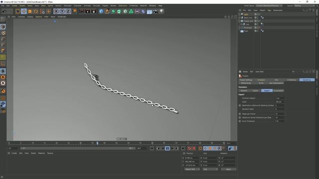Pause timeline playback
The width and height of the screenshot is (319, 179).
click(x=167, y=148)
